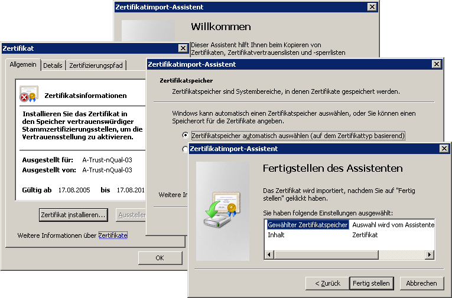Go back with the Zurück button
This screenshot has height=298, width=452.
pos(327,283)
